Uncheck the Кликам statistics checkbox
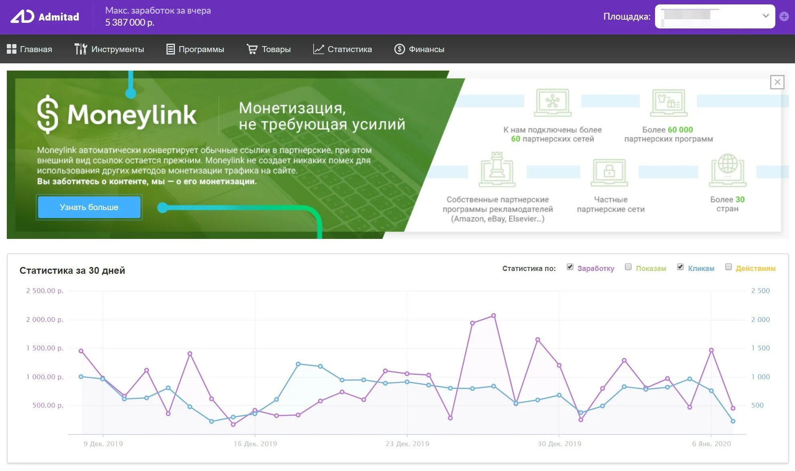 tap(680, 267)
